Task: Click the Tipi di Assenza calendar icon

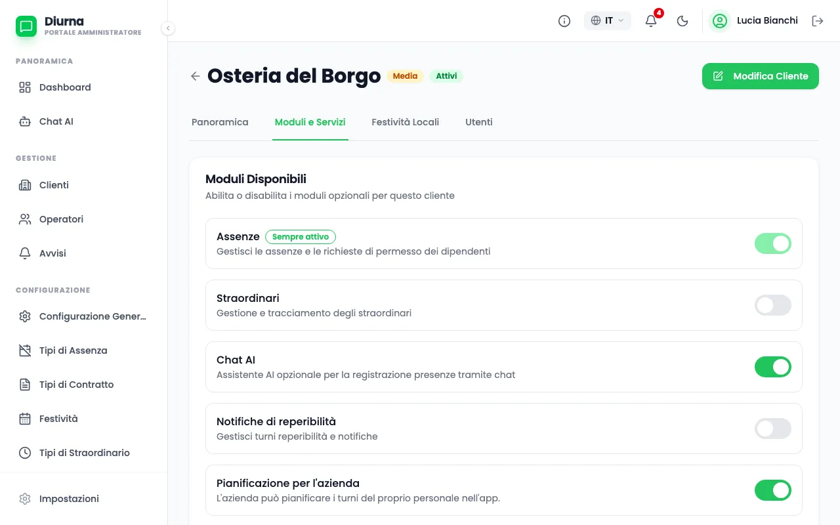Action: (25, 350)
